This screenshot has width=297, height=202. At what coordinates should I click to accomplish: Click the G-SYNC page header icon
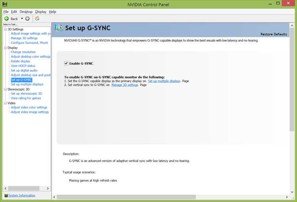tap(59, 28)
